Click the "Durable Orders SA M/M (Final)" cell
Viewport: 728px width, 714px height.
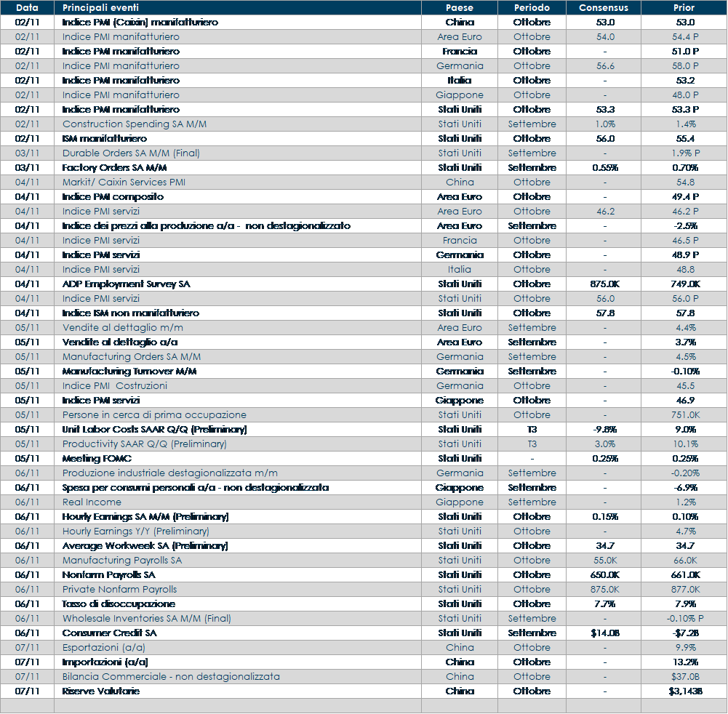[131, 153]
